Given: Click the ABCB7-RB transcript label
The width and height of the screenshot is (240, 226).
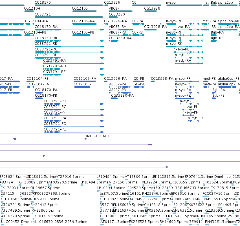Looking at the screenshot, I should pos(117,32).
